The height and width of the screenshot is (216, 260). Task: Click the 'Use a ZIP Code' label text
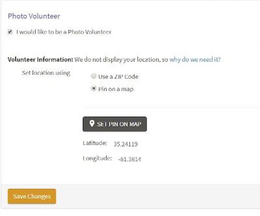pos(118,76)
